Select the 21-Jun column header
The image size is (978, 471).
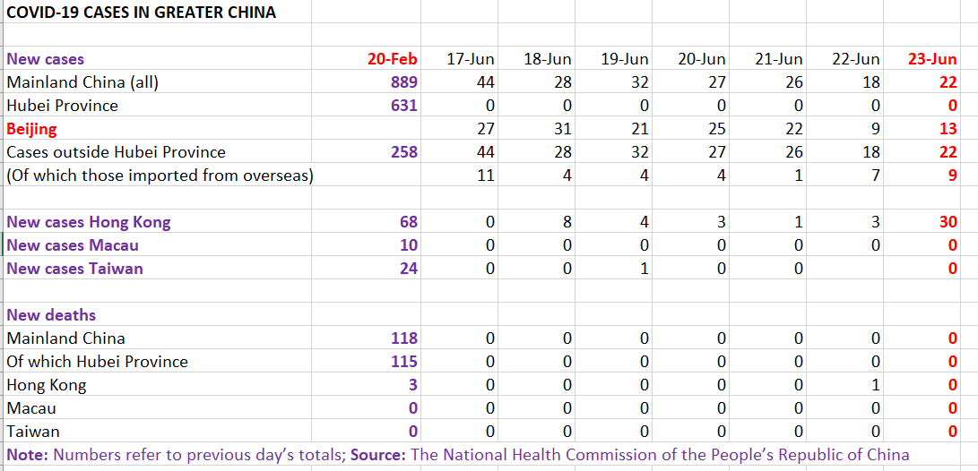point(779,59)
